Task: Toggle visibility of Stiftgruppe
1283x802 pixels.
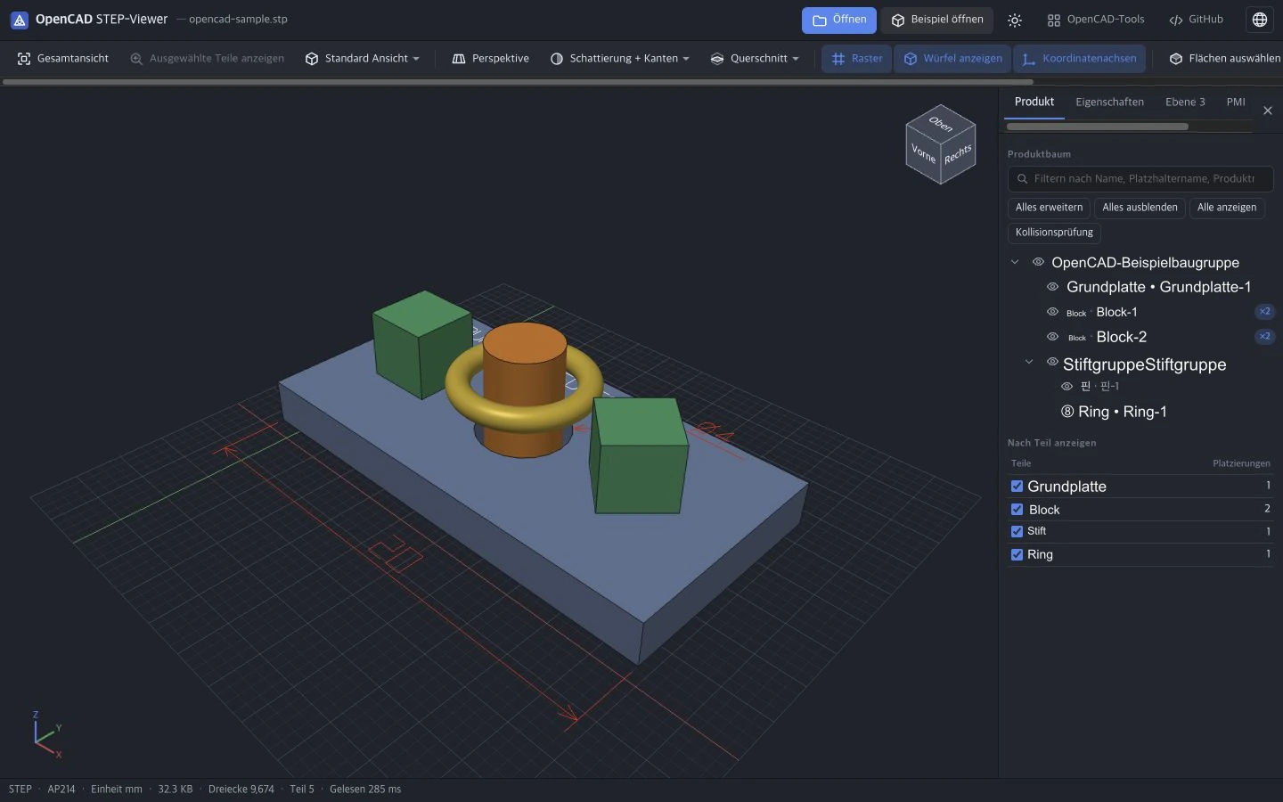Action: pyautogui.click(x=1052, y=362)
